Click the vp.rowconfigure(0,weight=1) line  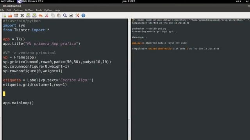tap(33, 71)
